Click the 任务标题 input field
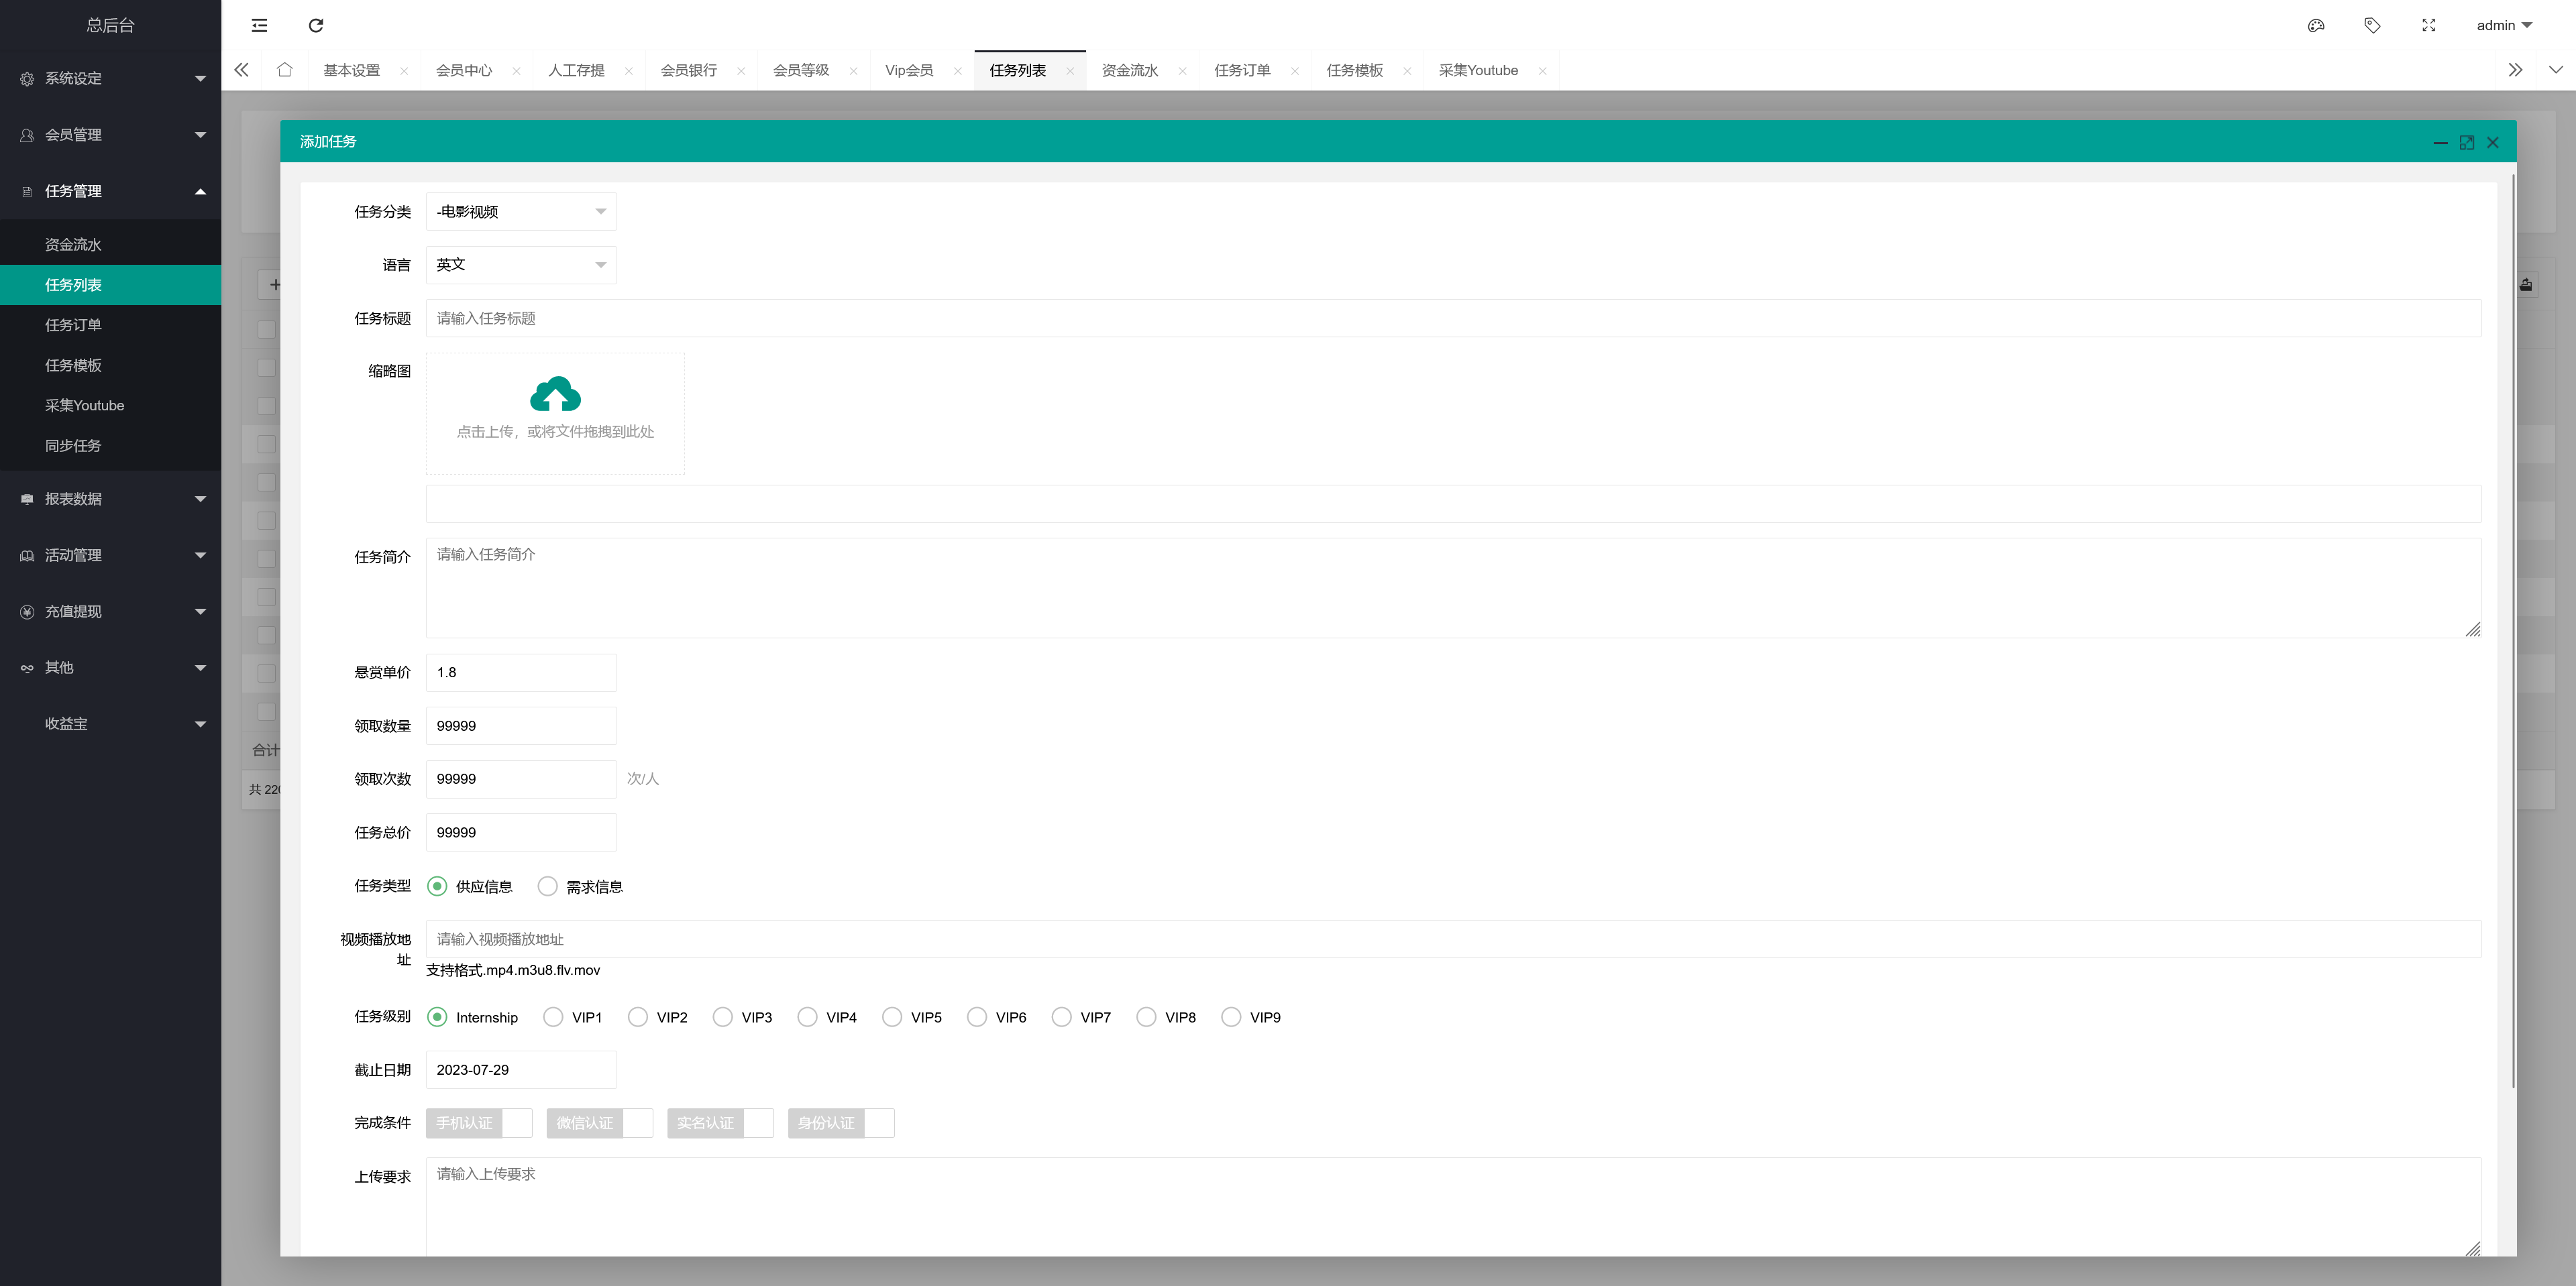The width and height of the screenshot is (2576, 1286). click(x=1452, y=318)
